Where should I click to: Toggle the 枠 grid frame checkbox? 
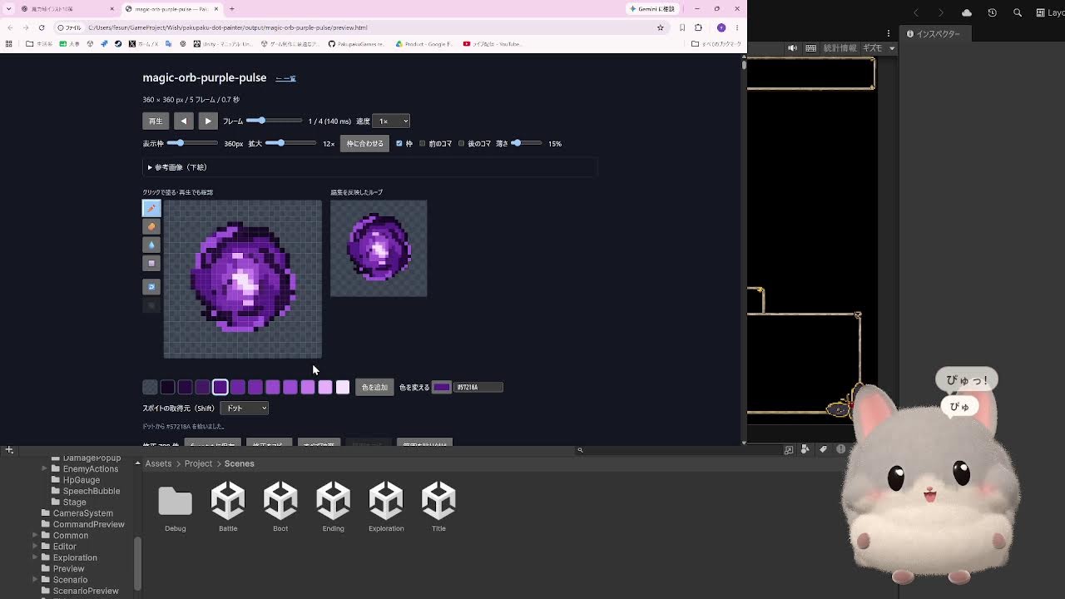399,143
